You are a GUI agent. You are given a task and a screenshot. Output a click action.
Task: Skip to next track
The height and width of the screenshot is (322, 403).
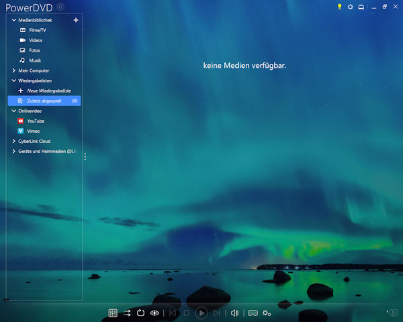(217, 313)
